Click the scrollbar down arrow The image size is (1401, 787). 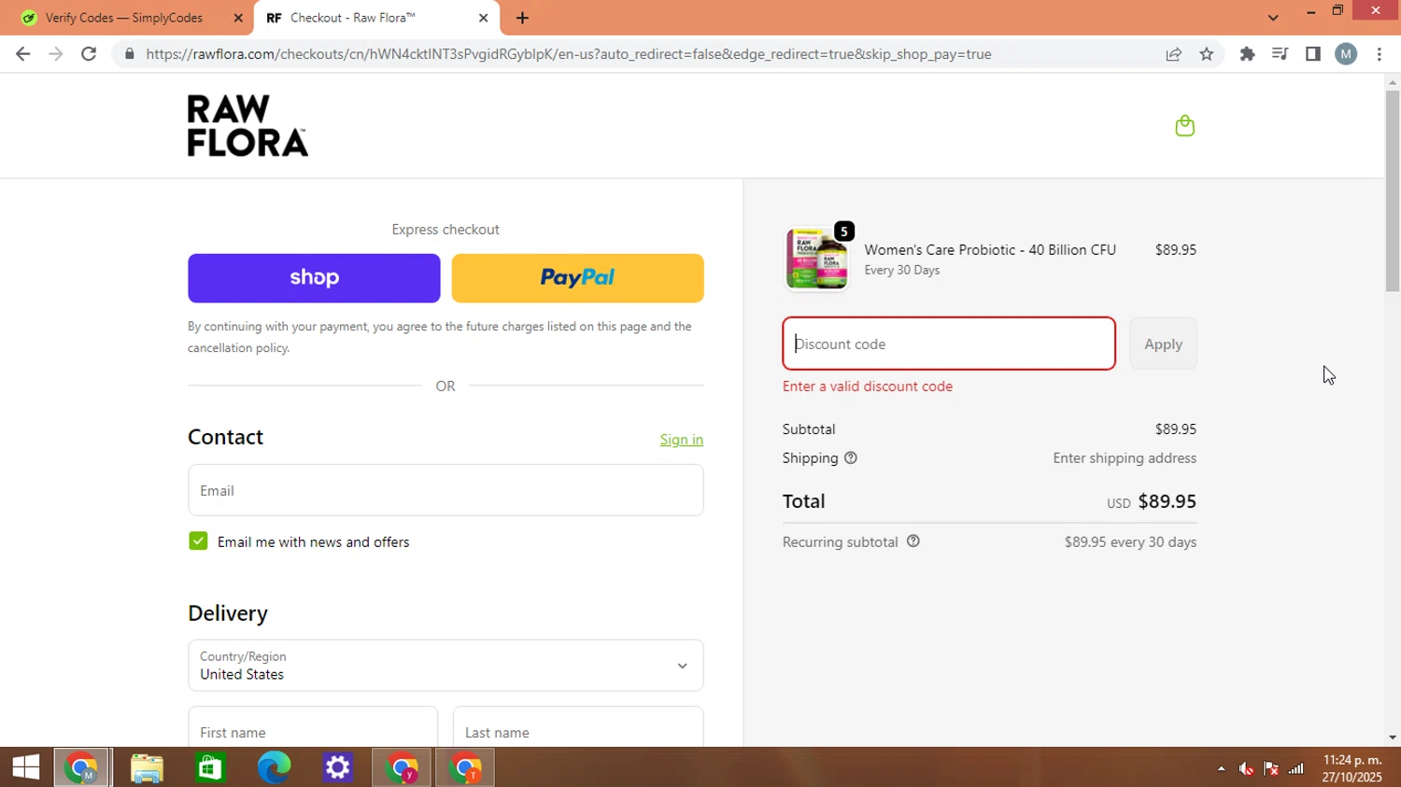(1393, 738)
